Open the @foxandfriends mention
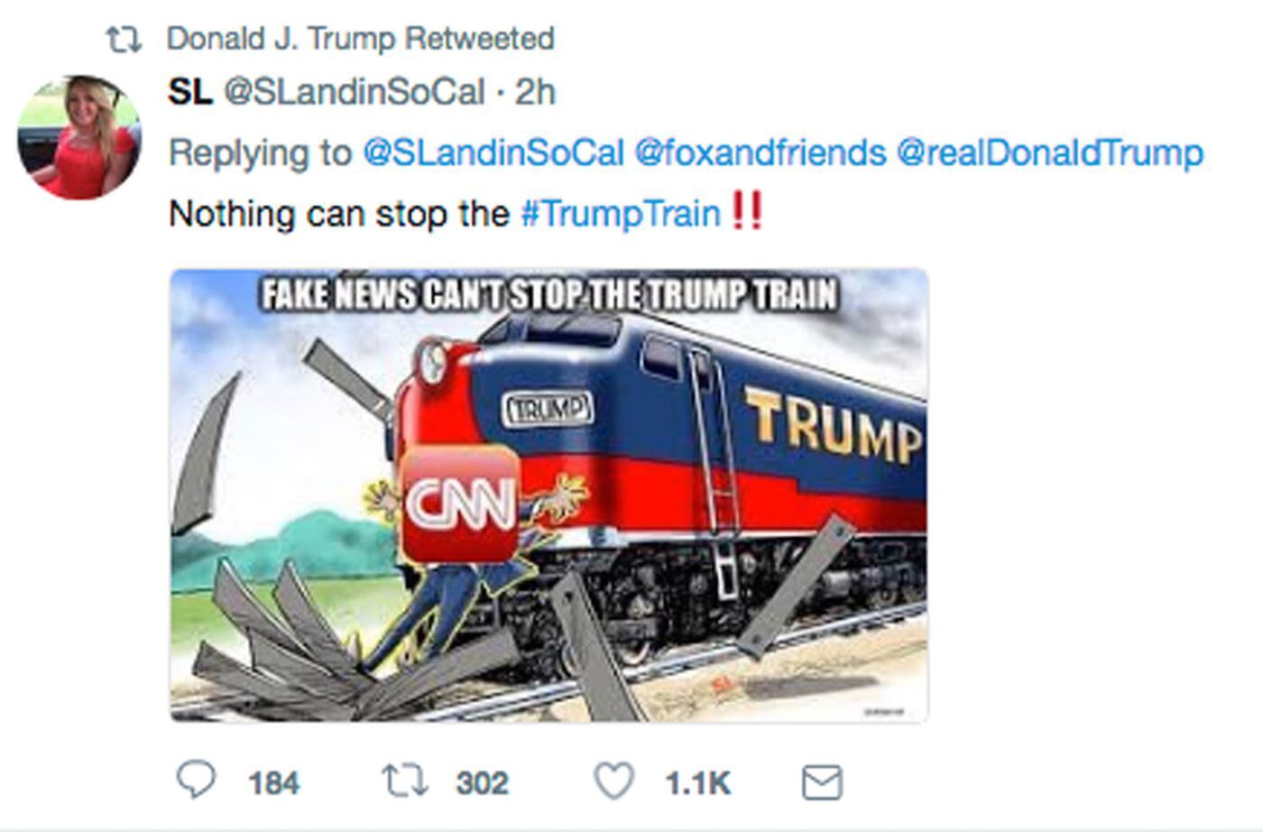The width and height of the screenshot is (1263, 832). (x=761, y=153)
